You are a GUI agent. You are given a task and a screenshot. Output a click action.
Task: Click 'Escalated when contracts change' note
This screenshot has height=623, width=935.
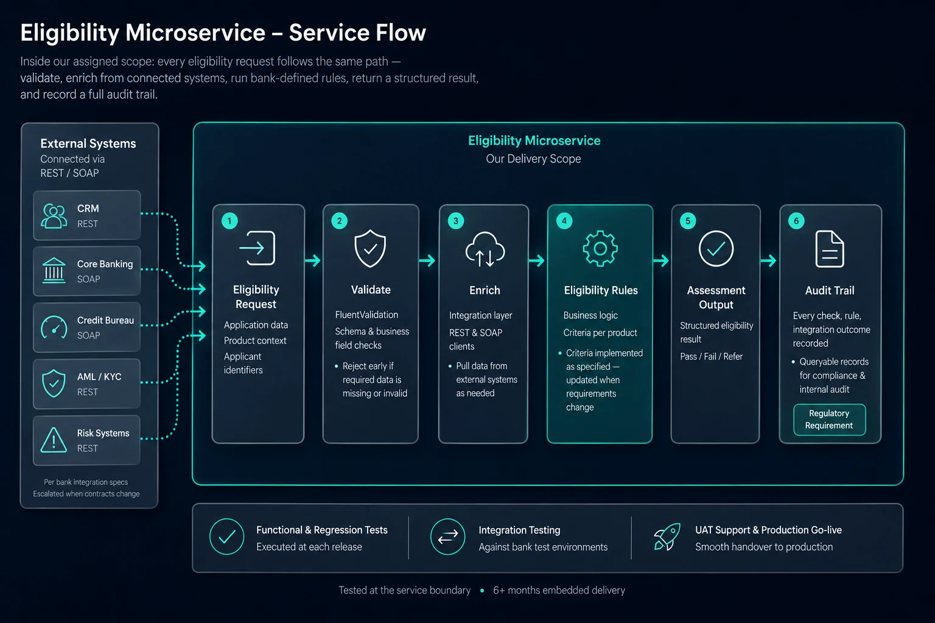tap(86, 494)
